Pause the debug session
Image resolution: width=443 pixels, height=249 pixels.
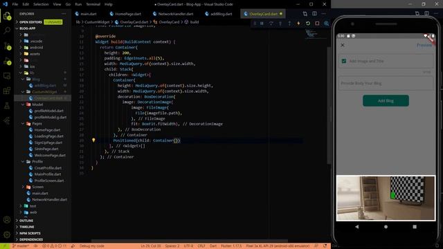pos(262,24)
